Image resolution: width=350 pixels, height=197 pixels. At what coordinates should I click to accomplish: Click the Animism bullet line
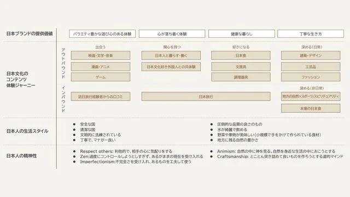click(276, 151)
